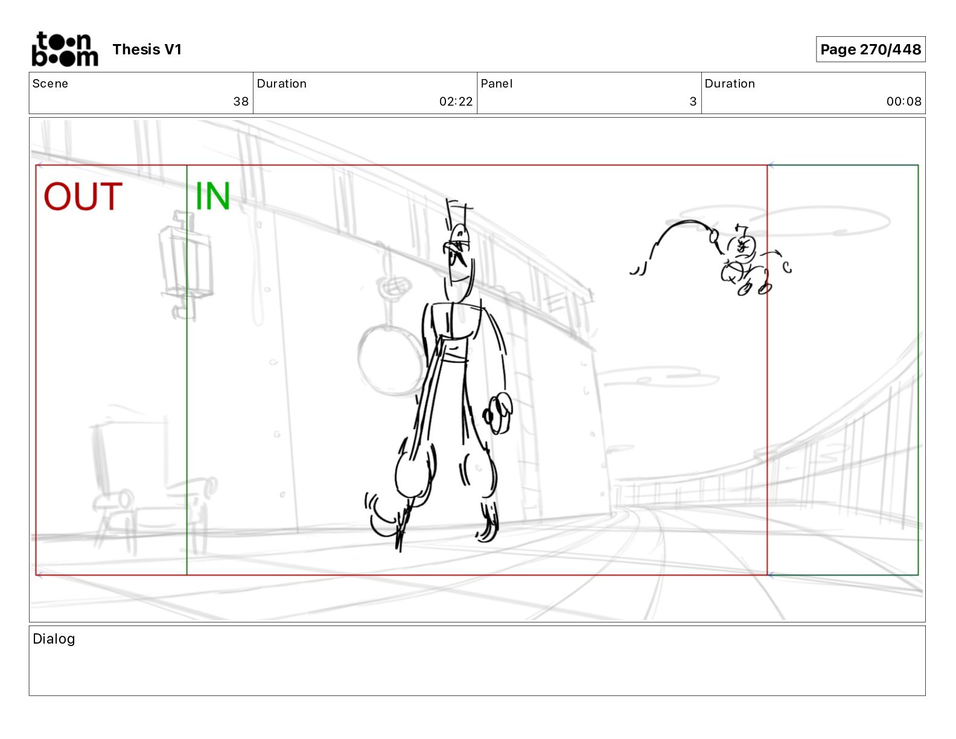Click the 'Panel' header label
956x739 pixels.
tap(496, 83)
